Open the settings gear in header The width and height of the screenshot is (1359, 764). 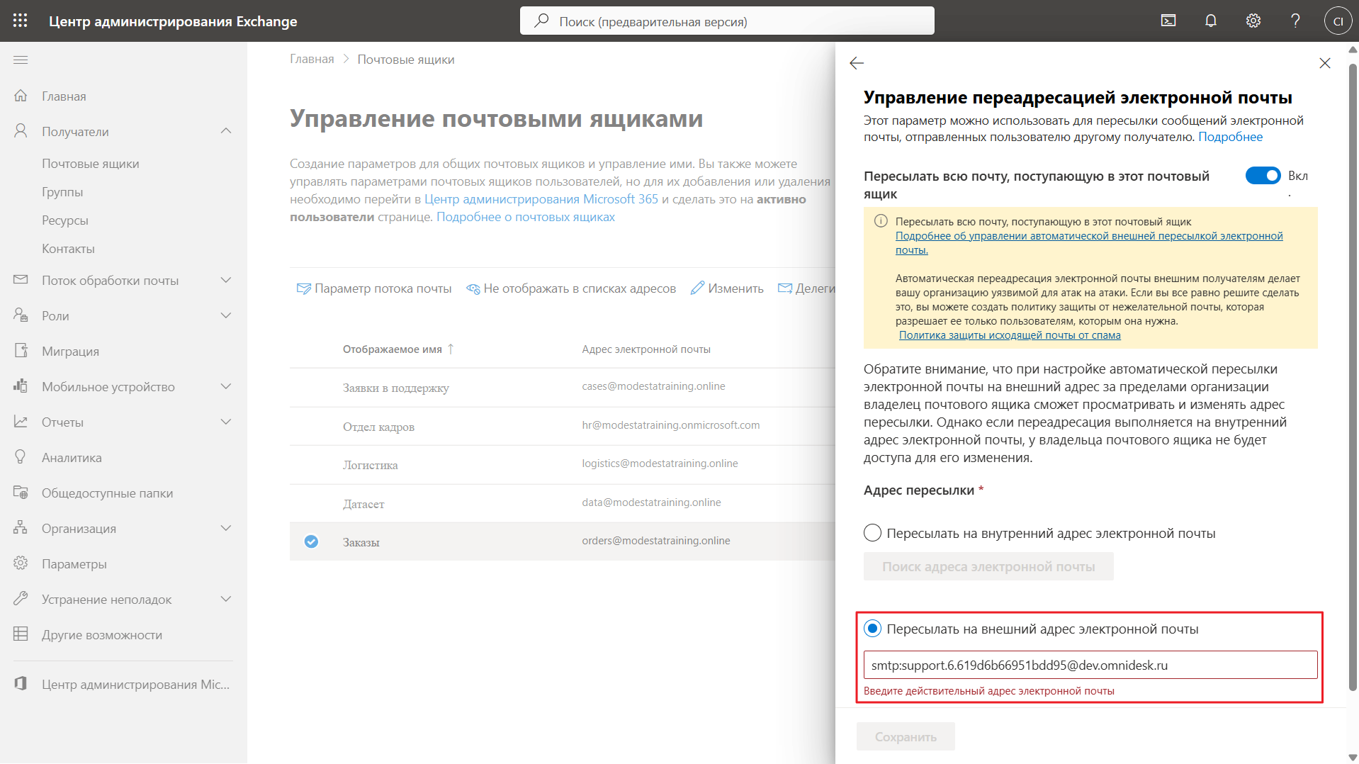1253,21
